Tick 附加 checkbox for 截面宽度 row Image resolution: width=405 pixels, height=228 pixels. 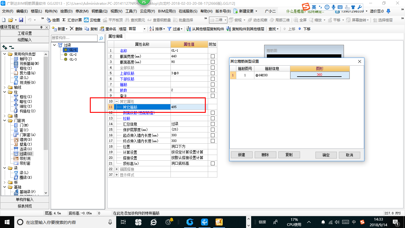click(x=213, y=56)
